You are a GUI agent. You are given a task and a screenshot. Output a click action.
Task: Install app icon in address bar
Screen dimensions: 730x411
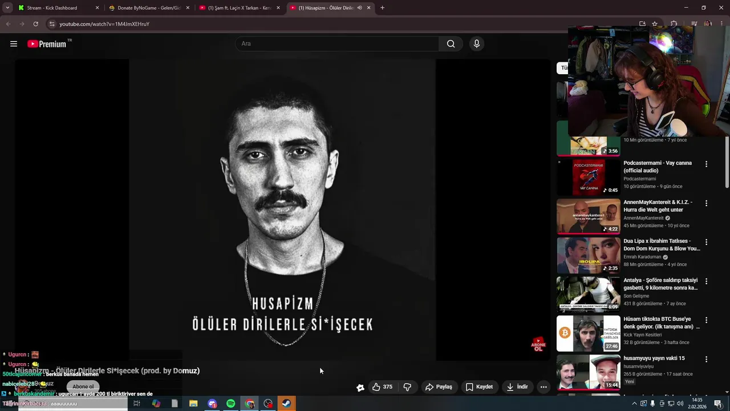pos(642,24)
